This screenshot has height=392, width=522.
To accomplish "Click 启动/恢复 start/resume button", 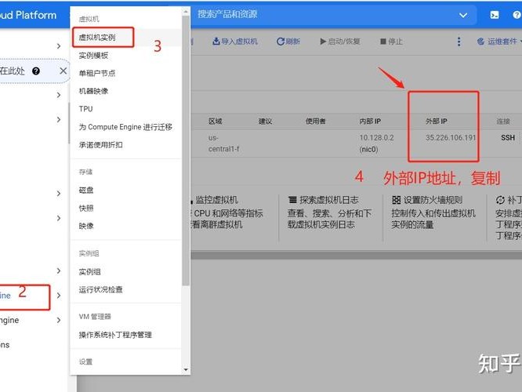I will [340, 42].
